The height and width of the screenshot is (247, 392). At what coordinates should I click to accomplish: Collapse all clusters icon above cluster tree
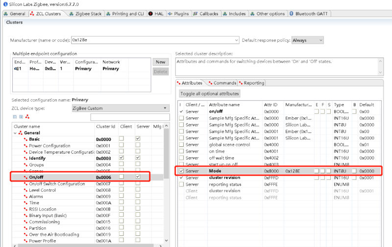pyautogui.click(x=15, y=117)
